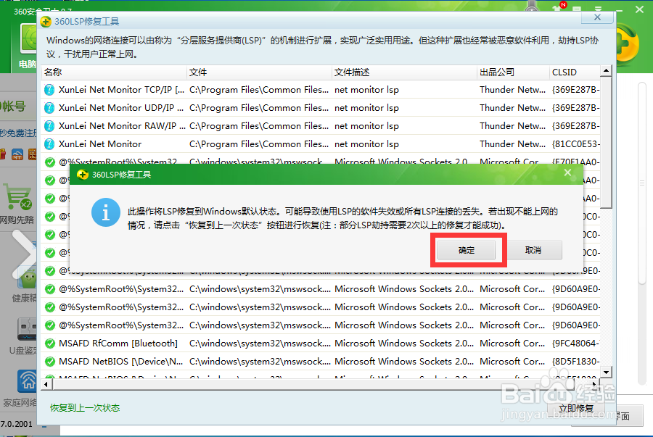Click the list's vertical scrollbar thumb
The image size is (653, 437).
pos(607,142)
